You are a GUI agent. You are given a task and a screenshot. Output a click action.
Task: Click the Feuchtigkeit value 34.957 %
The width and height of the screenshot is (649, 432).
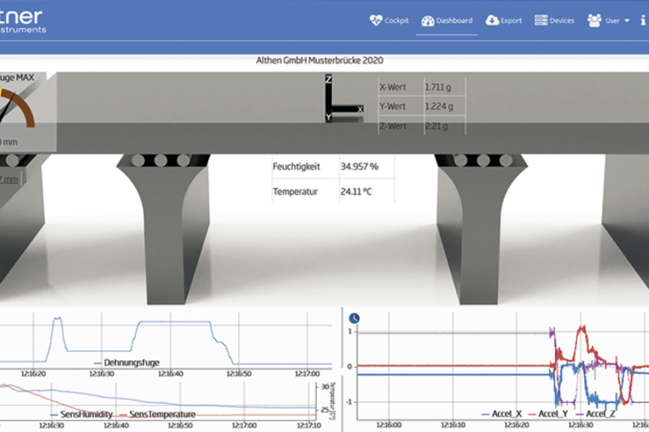coord(360,165)
